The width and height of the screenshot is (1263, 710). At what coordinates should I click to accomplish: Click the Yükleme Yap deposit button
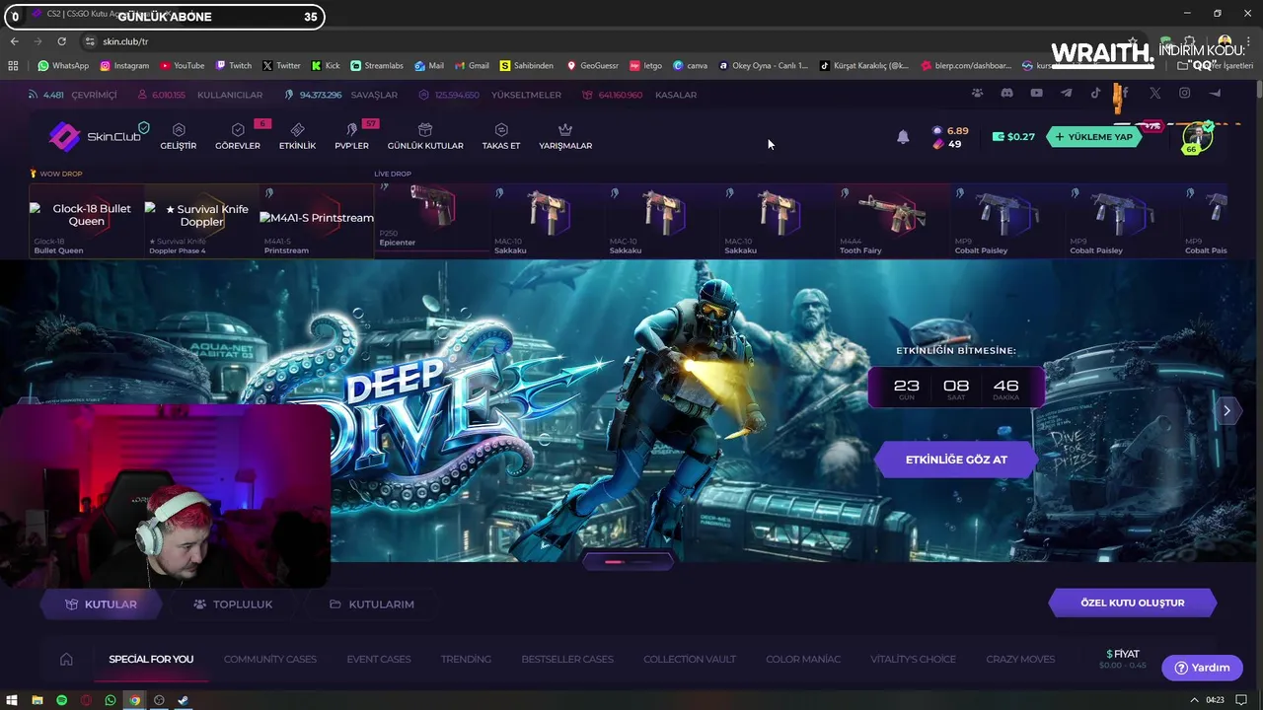1093,137
